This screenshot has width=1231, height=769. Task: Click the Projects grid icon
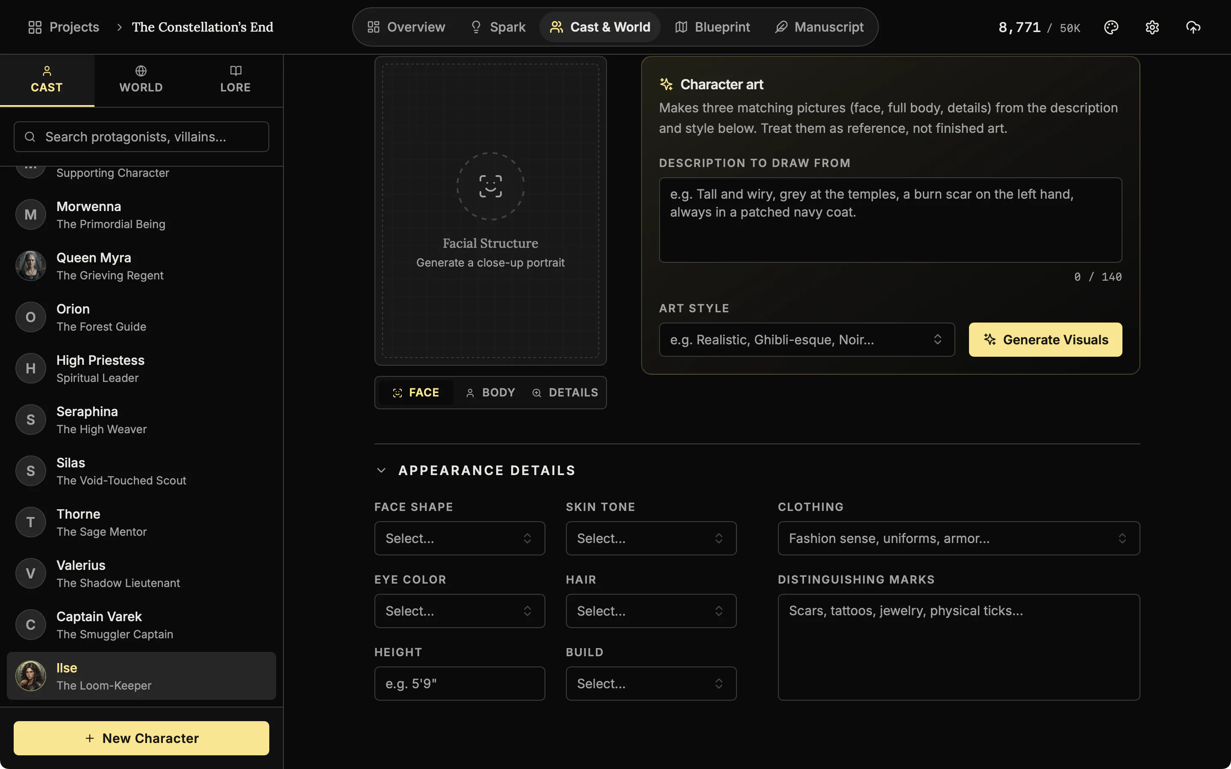(35, 27)
